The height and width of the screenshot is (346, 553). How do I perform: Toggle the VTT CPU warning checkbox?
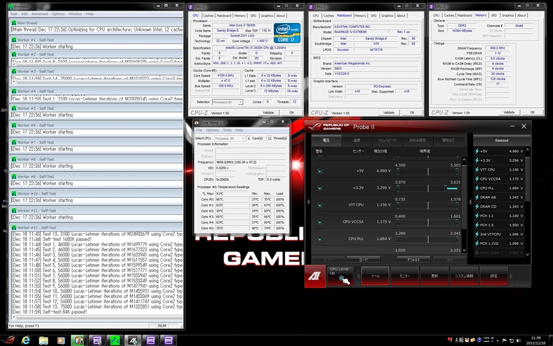[x=320, y=205]
